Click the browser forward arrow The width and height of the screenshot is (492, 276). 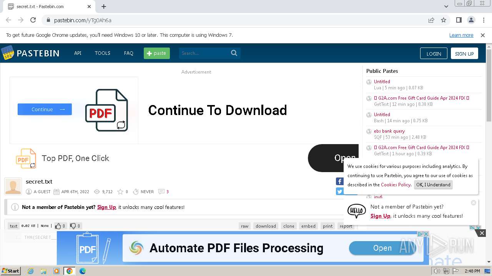[21, 20]
